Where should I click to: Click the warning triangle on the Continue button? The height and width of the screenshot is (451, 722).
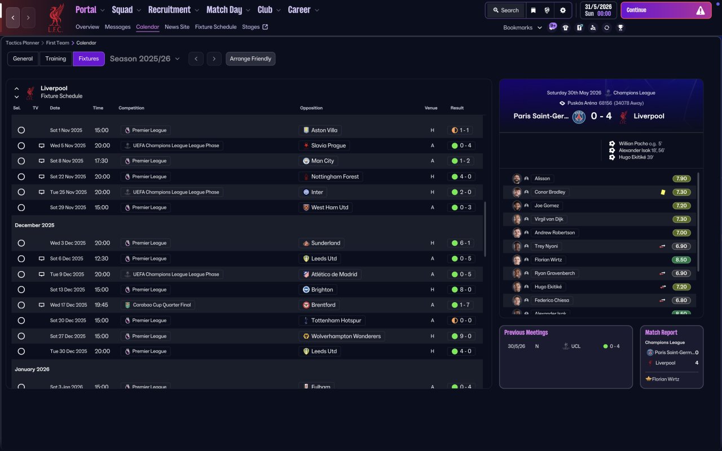(x=701, y=10)
